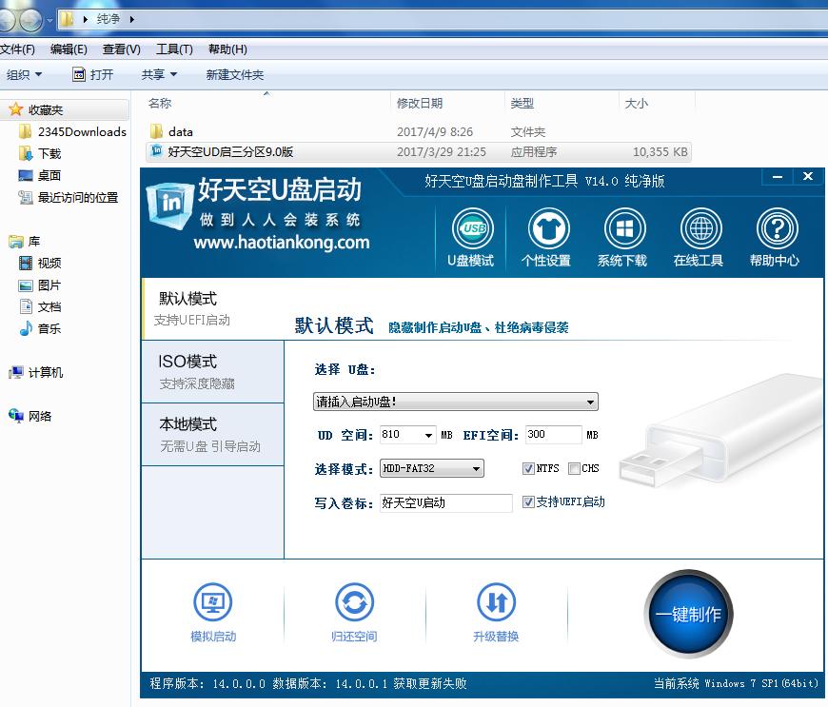828x707 pixels.
Task: Open the 选择U盘 drive dropdown
Action: (x=455, y=402)
